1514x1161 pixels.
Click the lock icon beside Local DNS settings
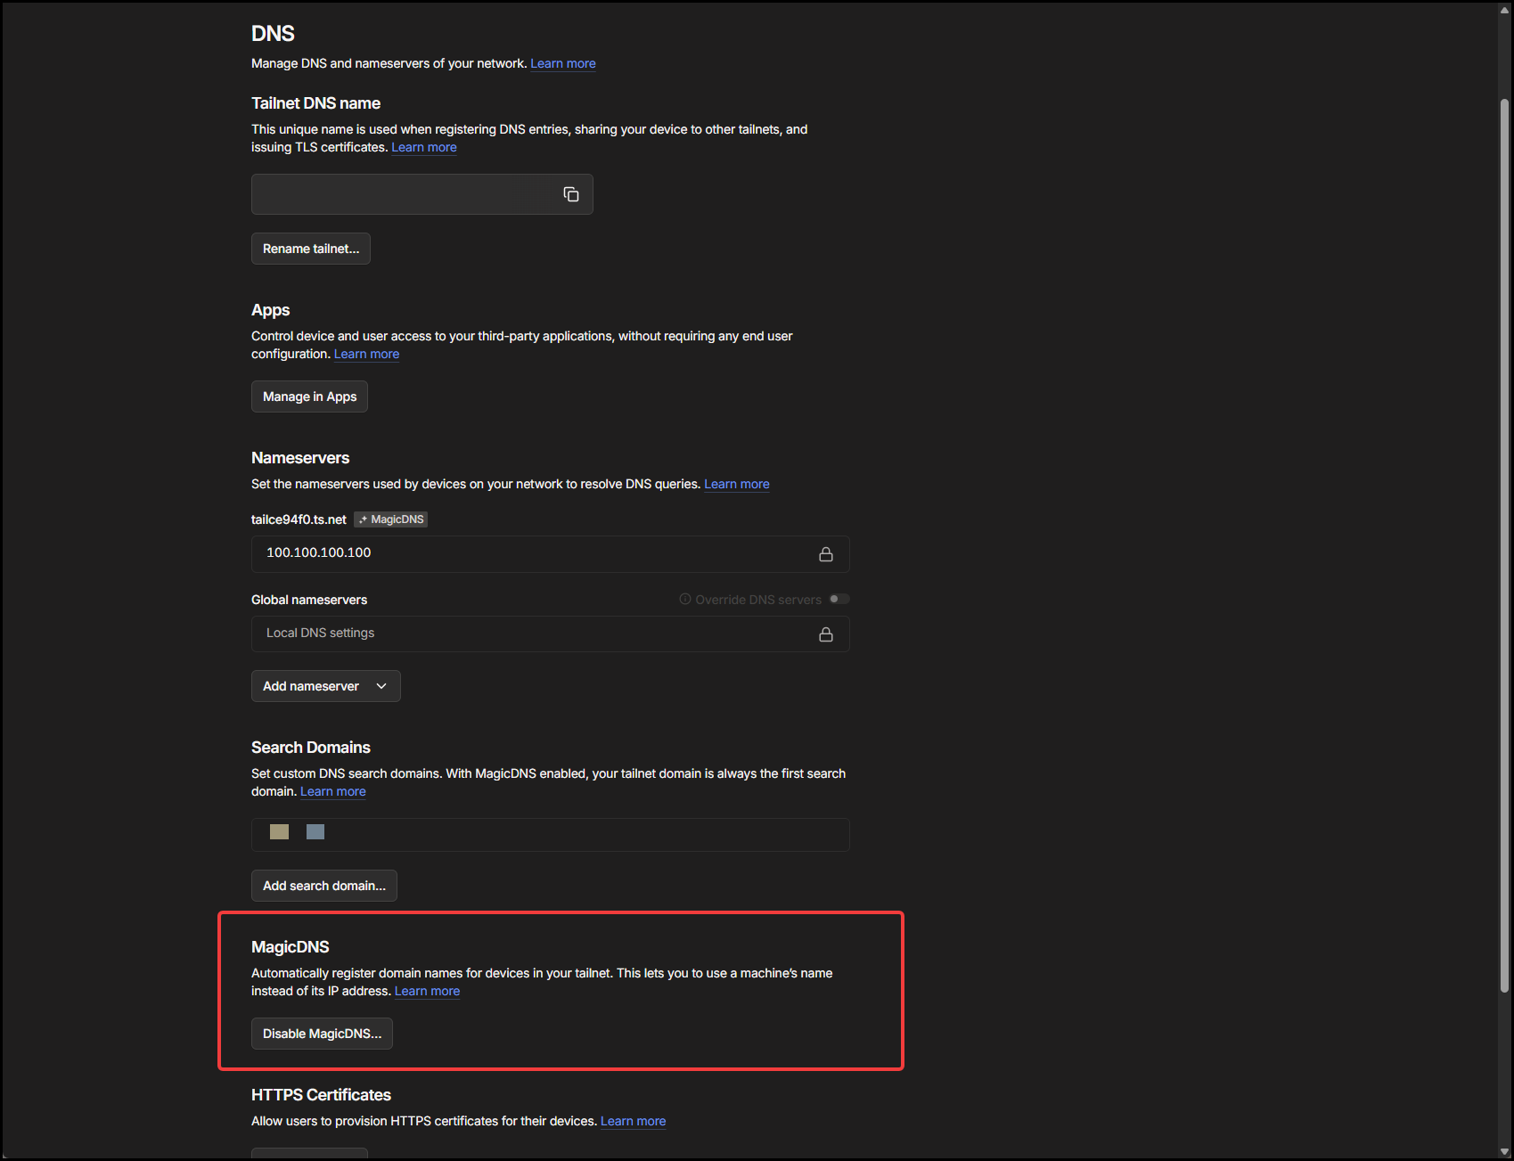pos(826,634)
